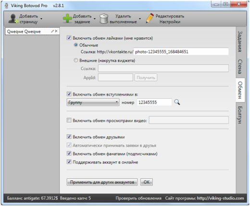Disable likes exchange checkbox

pyautogui.click(x=69, y=38)
